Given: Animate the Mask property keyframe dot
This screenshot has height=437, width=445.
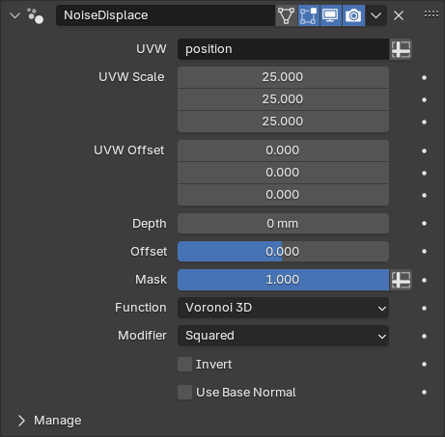Looking at the screenshot, I should 424,280.
